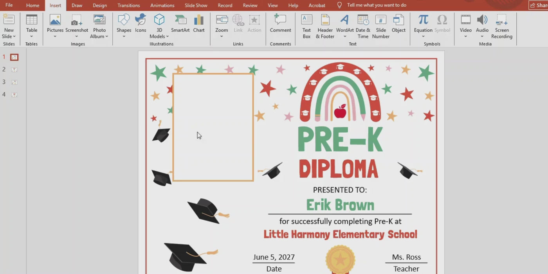Viewport: 548px width, 274px height.
Task: Open the Transitions tab
Action: click(128, 5)
